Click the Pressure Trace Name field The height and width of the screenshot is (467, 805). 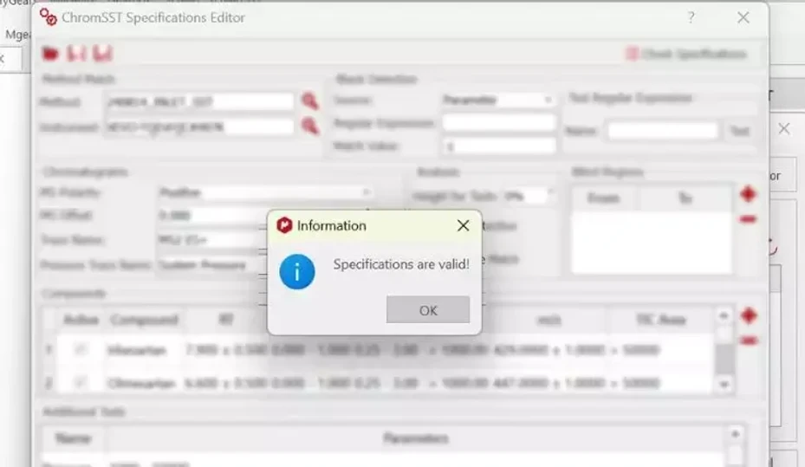[211, 265]
